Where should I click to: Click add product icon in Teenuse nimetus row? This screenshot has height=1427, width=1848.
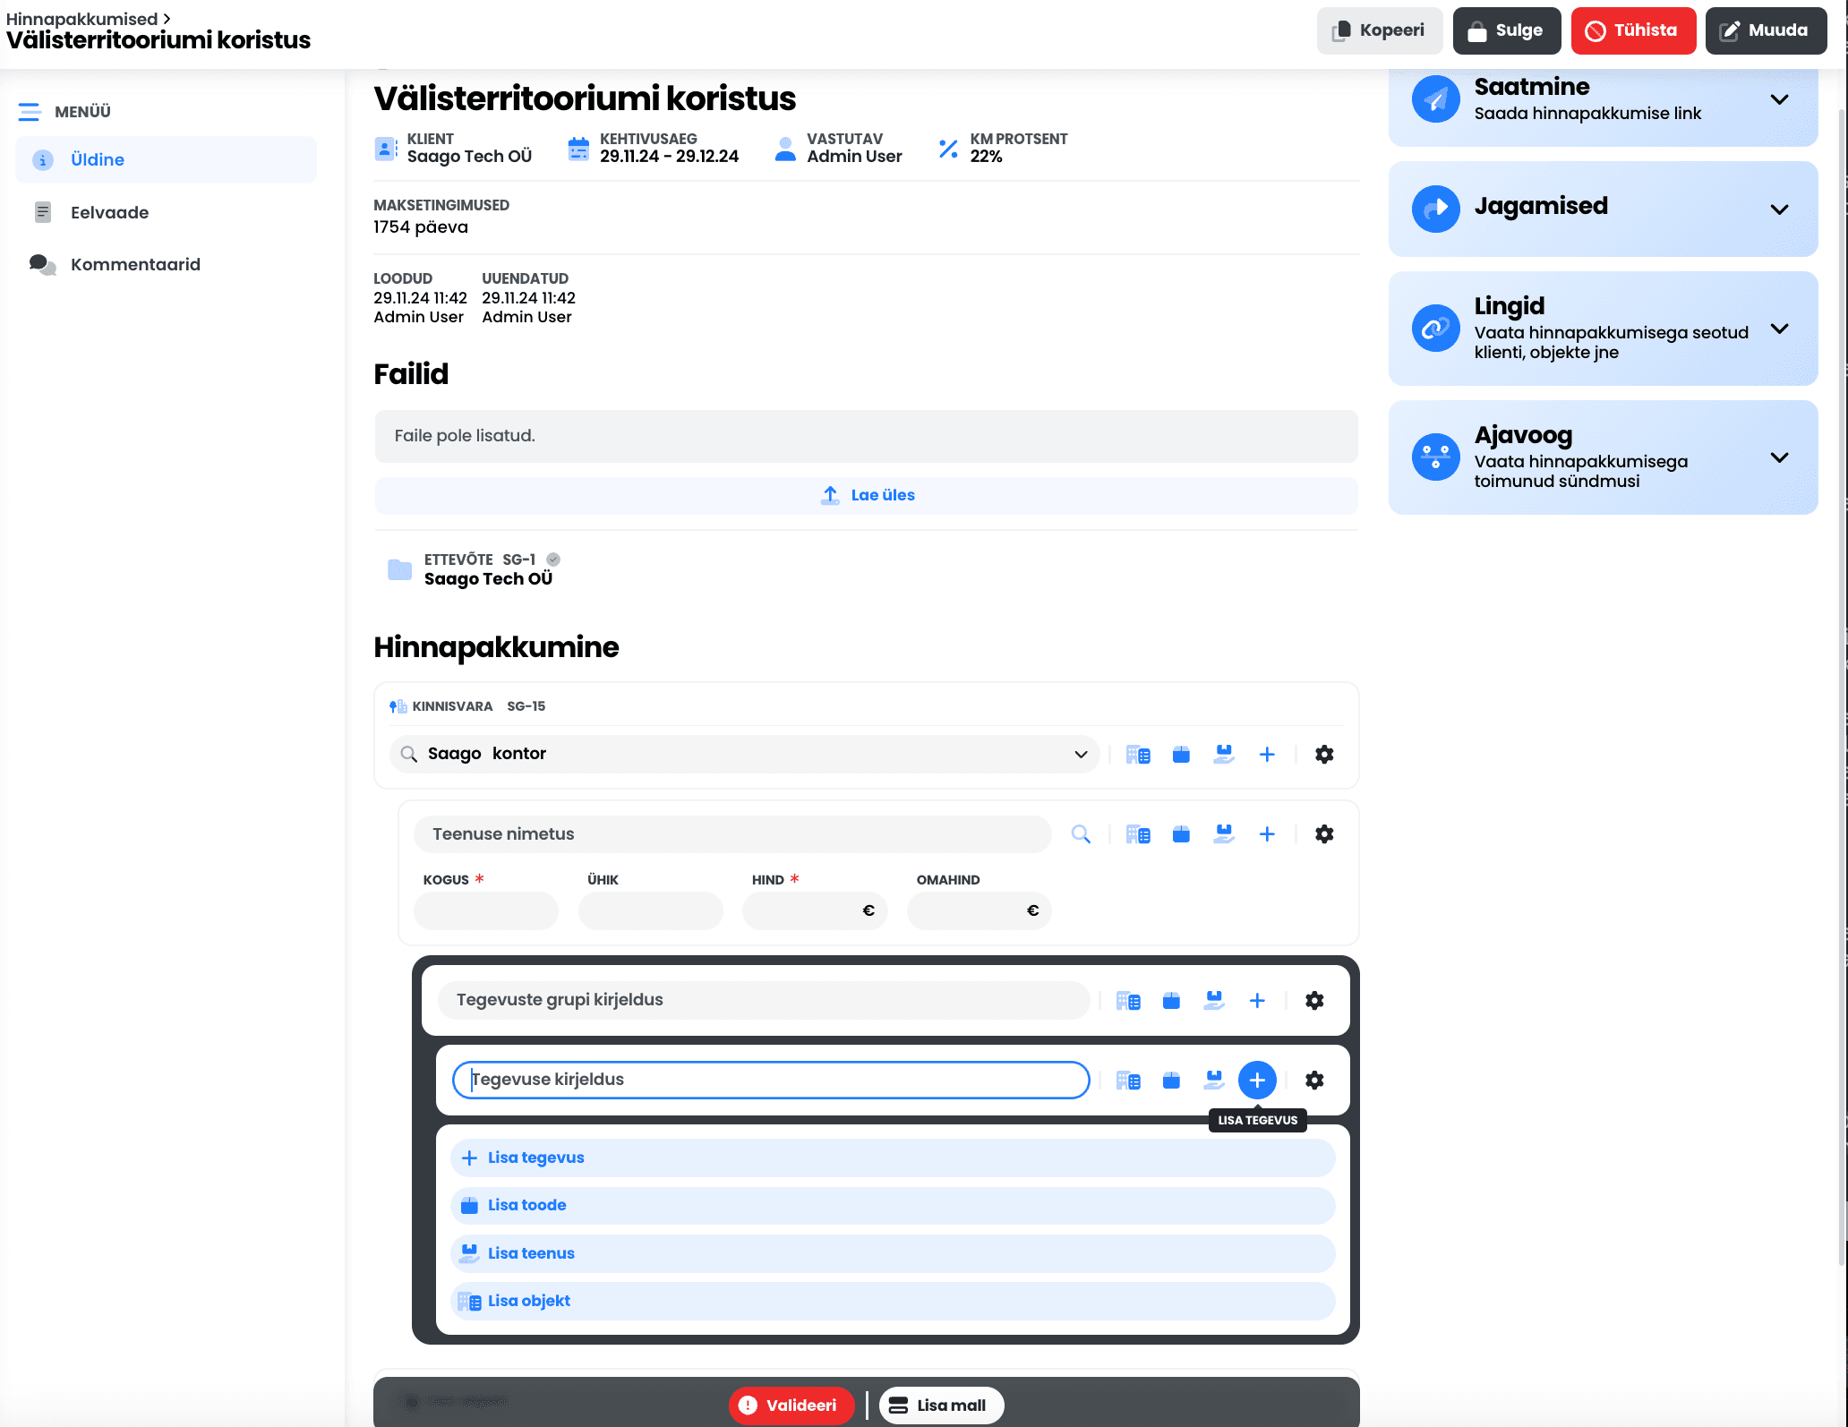(1181, 834)
